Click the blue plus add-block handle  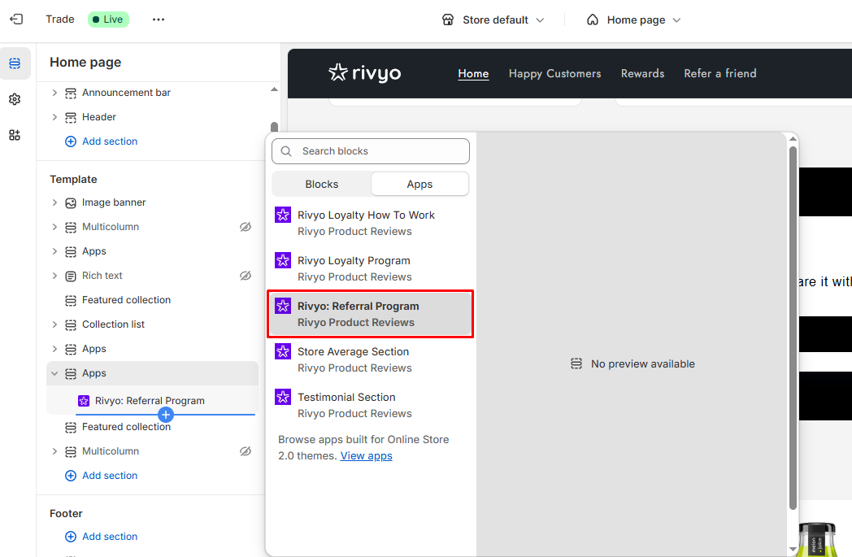(x=166, y=415)
